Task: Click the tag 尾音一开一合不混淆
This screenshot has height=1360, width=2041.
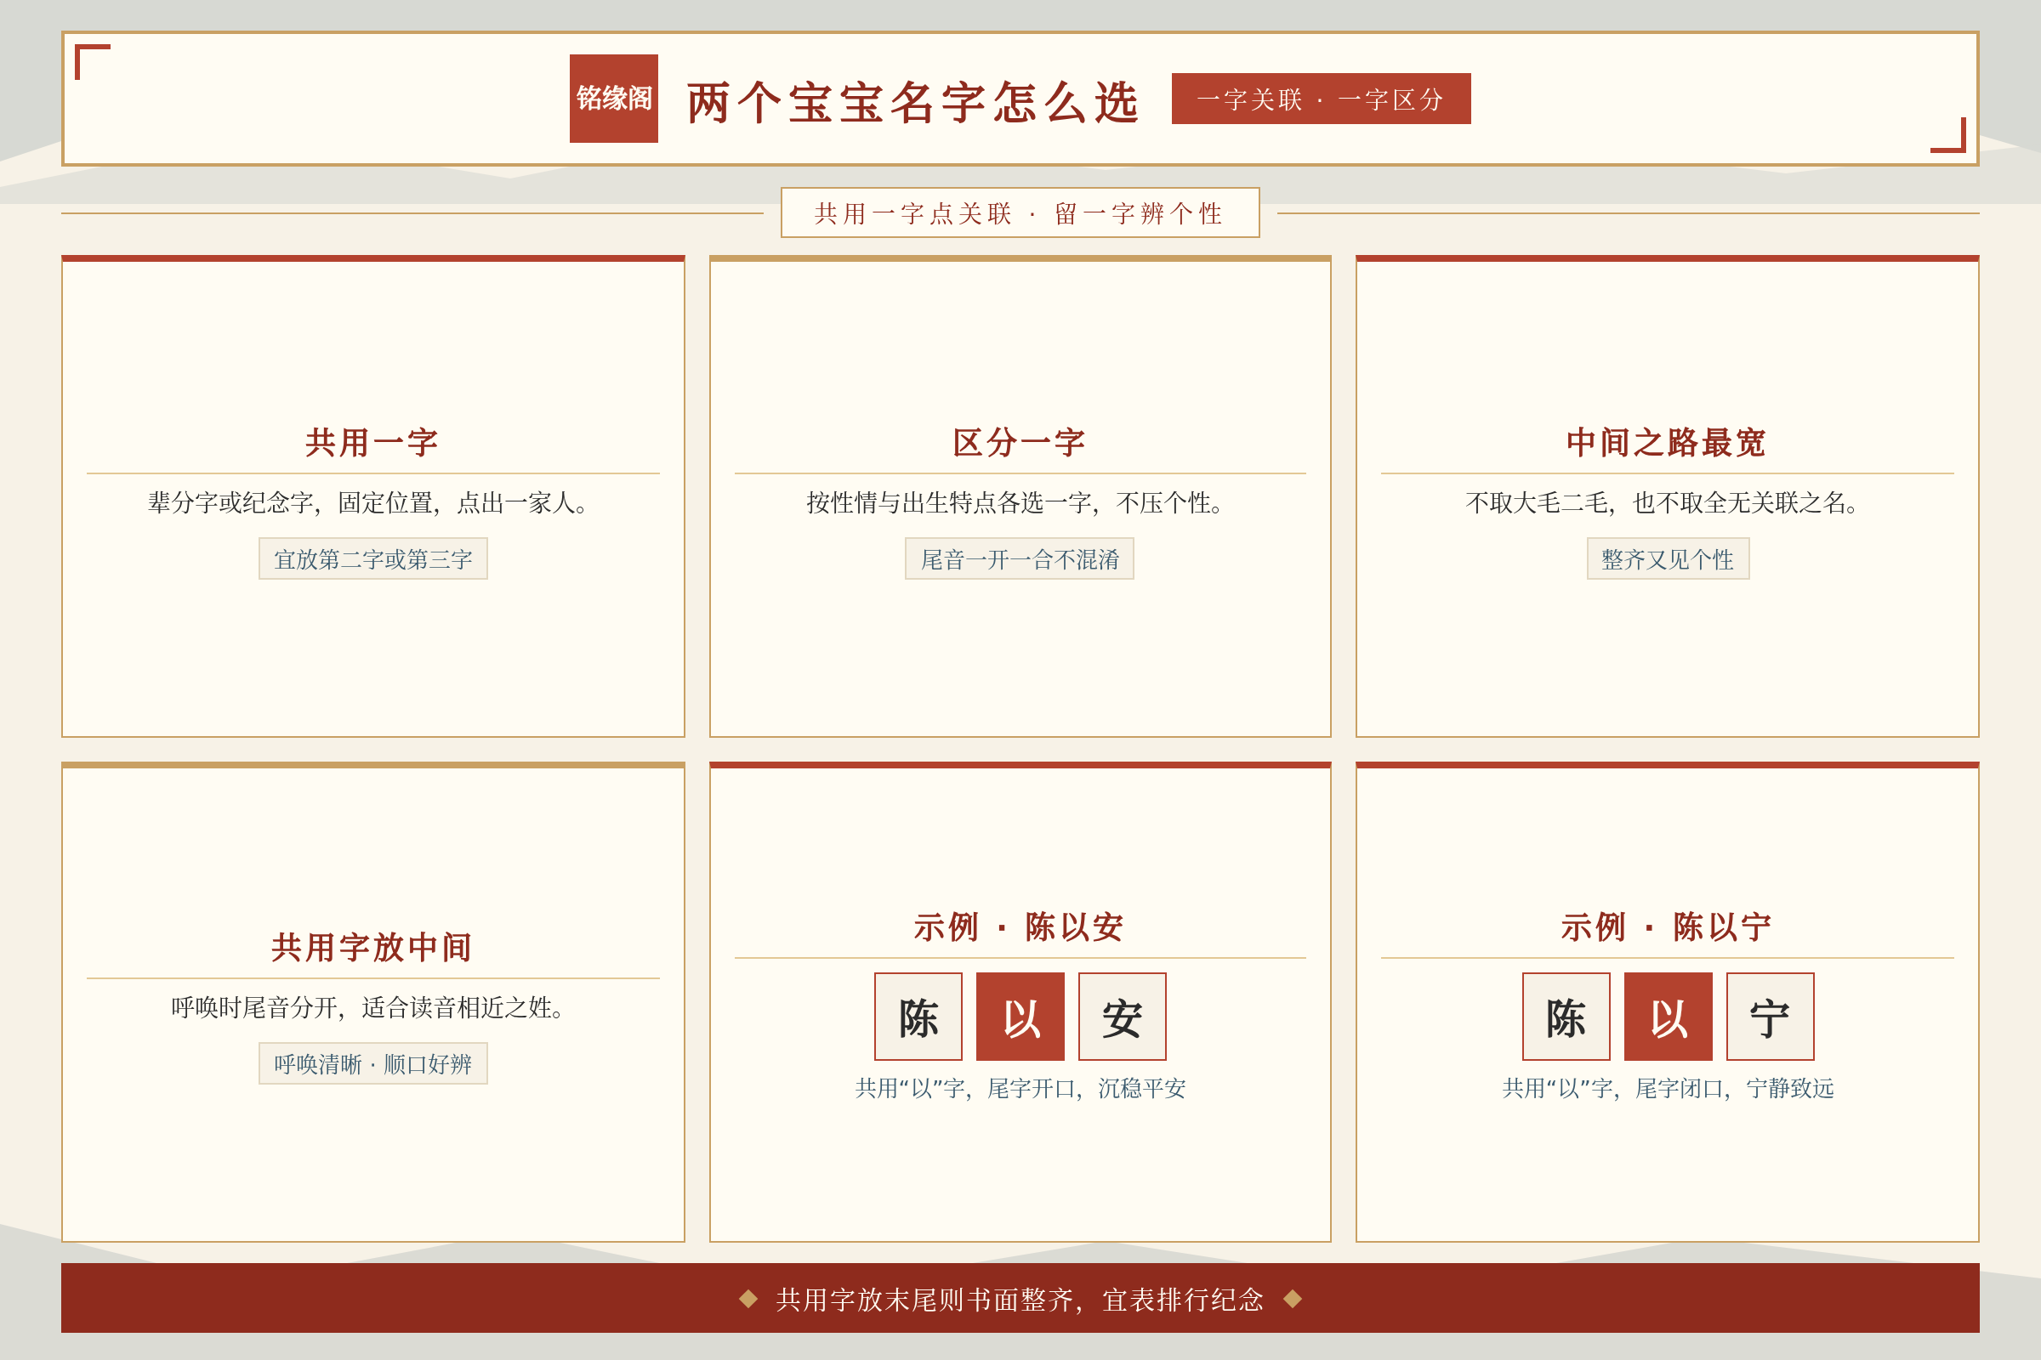Action: click(x=1020, y=558)
